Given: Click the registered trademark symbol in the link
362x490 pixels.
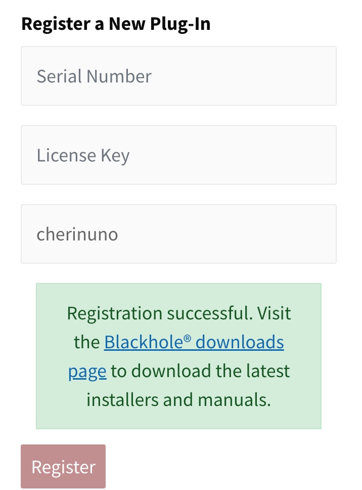Looking at the screenshot, I should (x=187, y=339).
